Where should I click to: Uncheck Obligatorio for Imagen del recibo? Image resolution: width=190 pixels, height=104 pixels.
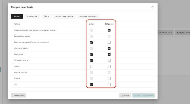pyautogui.click(x=109, y=30)
